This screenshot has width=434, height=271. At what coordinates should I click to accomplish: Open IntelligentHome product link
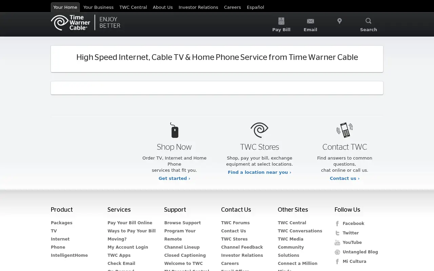pyautogui.click(x=69, y=255)
